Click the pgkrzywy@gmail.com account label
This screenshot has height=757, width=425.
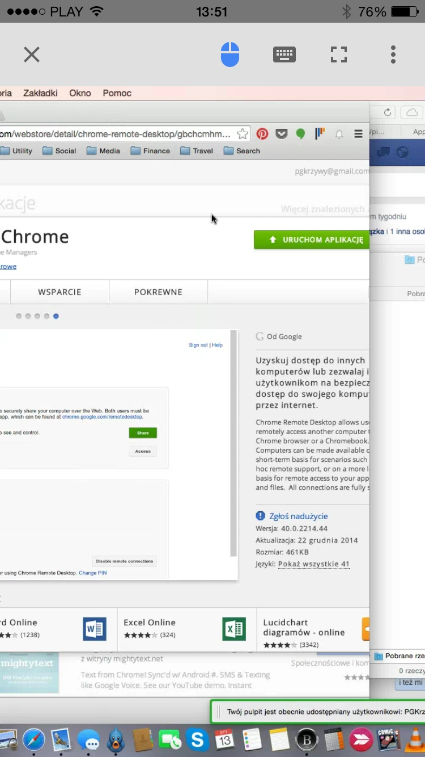(x=332, y=171)
